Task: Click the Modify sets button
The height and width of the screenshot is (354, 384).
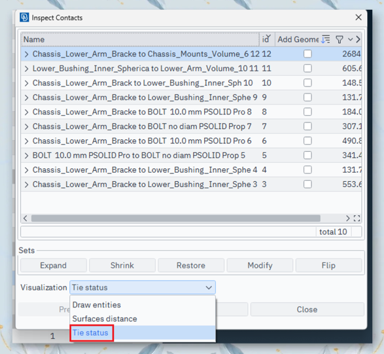Action: pyautogui.click(x=260, y=265)
